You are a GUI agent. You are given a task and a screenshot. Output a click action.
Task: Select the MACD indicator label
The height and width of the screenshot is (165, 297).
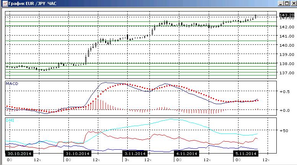(x=12, y=83)
